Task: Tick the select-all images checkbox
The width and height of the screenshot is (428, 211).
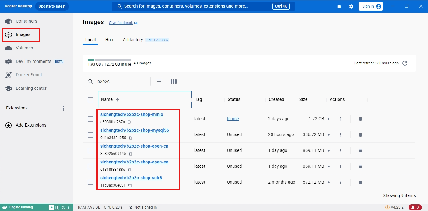Action: [x=90, y=100]
